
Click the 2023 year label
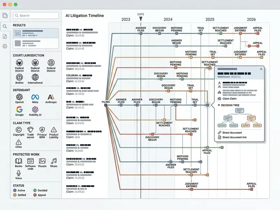126,19
